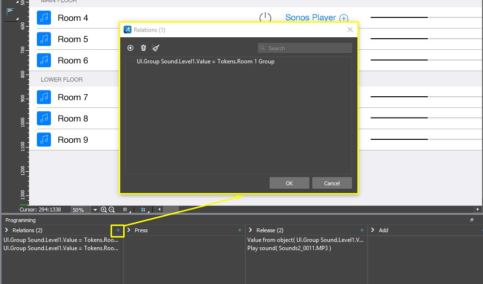Click the music icon beside Room 7

pos(44,97)
